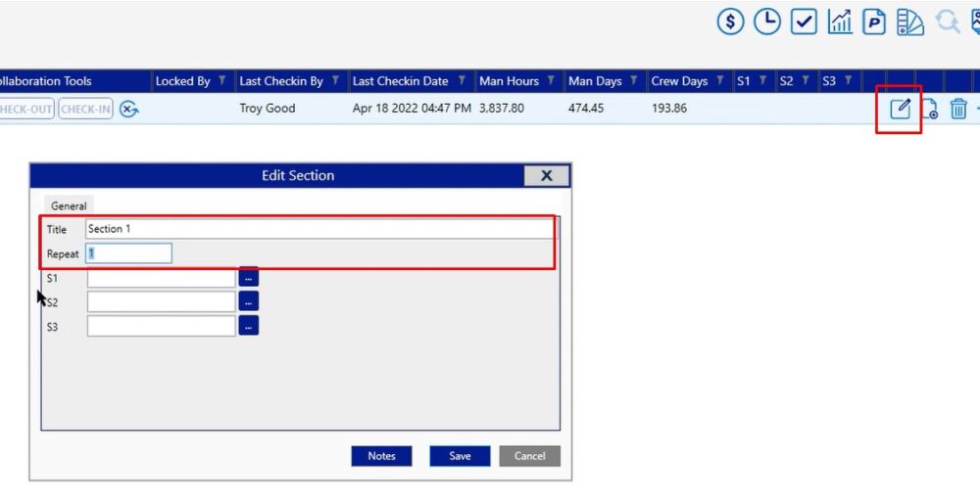Click the undo checkout icon beside CHECK-IN
980x502 pixels.
pyautogui.click(x=129, y=110)
